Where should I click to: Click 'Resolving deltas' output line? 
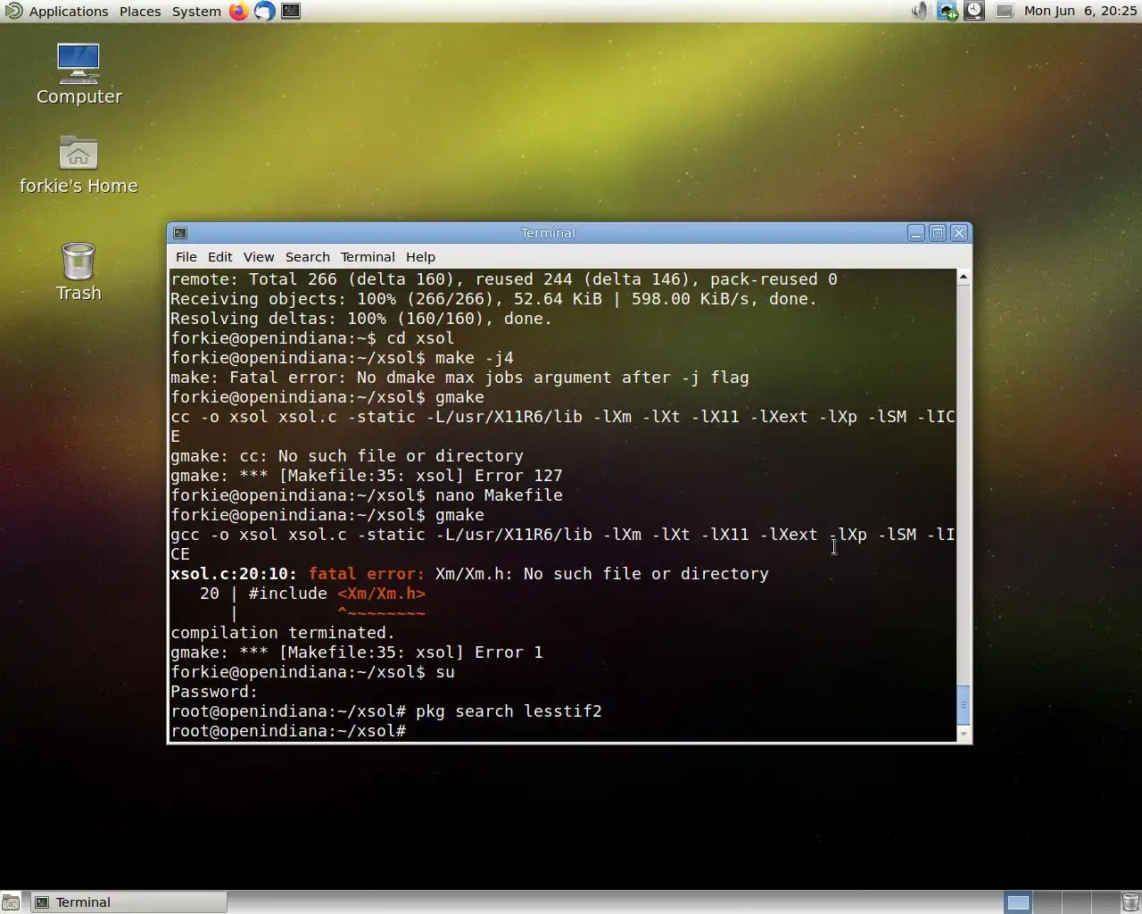(361, 319)
